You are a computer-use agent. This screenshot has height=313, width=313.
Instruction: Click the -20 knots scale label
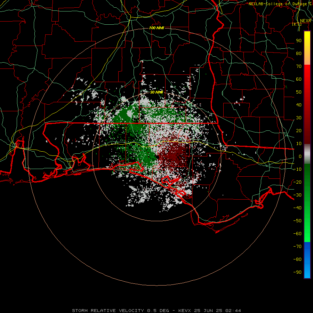click(x=297, y=182)
